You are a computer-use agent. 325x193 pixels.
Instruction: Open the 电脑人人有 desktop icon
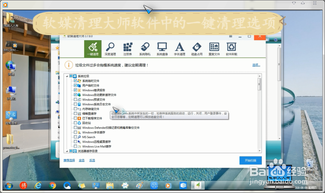[11, 20]
